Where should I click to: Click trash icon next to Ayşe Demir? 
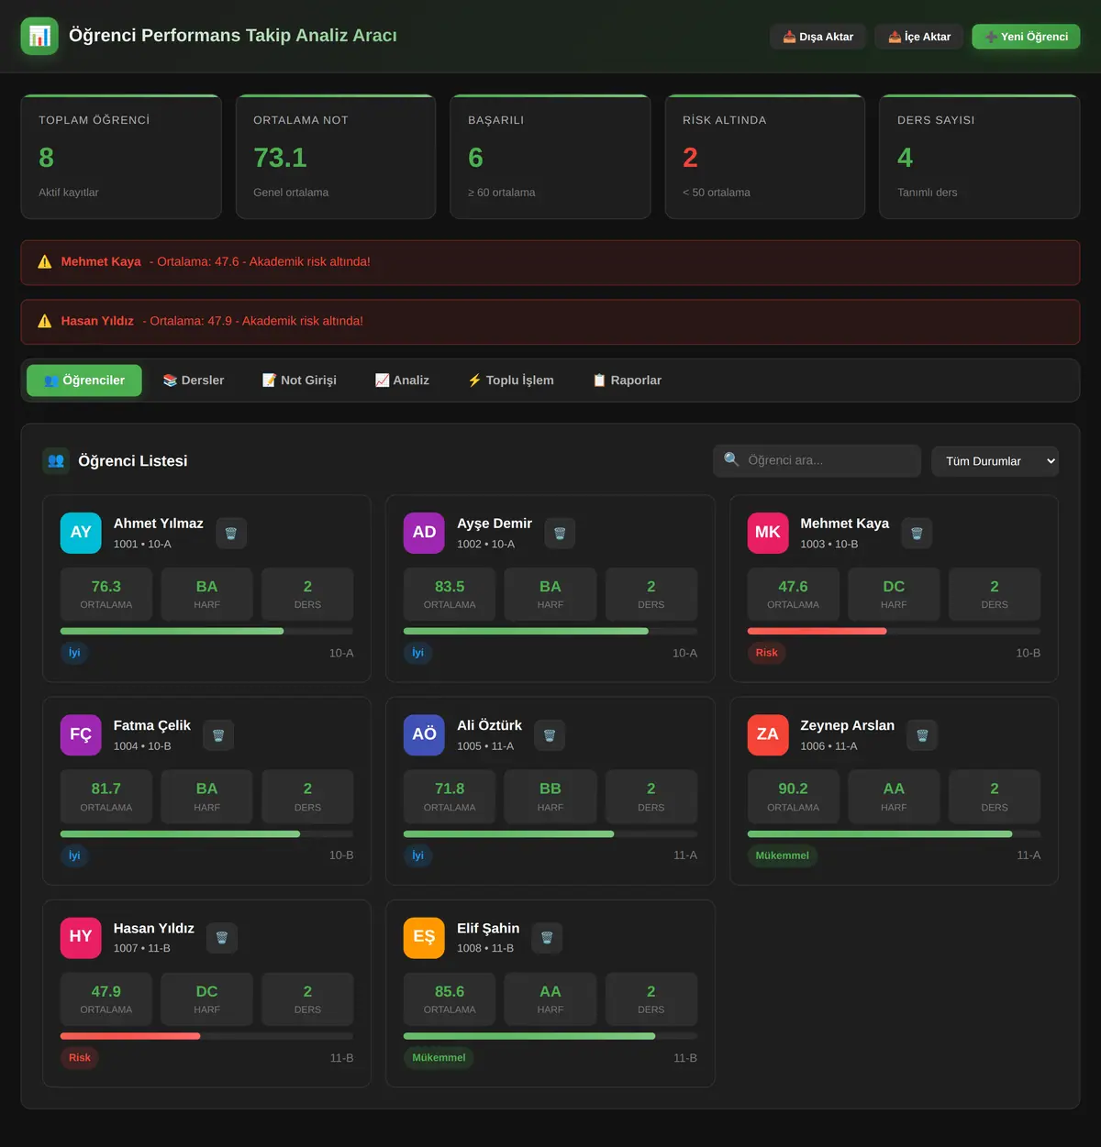click(560, 534)
